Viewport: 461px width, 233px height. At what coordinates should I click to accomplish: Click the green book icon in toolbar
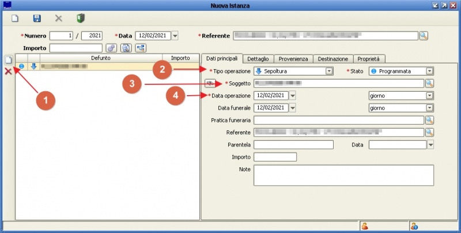coord(81,18)
